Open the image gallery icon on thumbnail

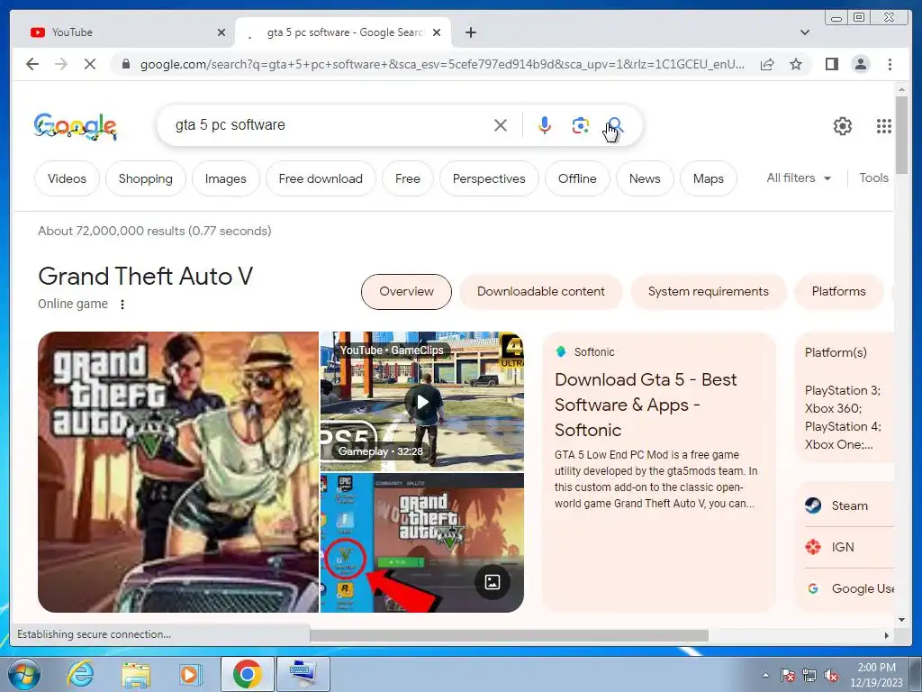(493, 582)
